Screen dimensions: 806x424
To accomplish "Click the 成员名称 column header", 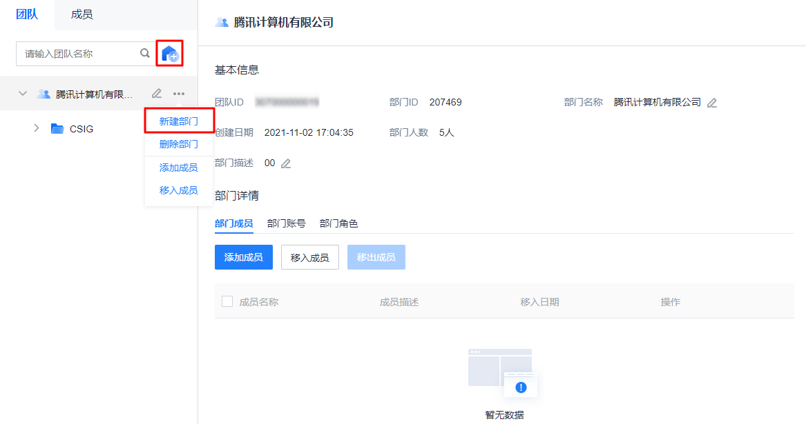I will coord(258,302).
